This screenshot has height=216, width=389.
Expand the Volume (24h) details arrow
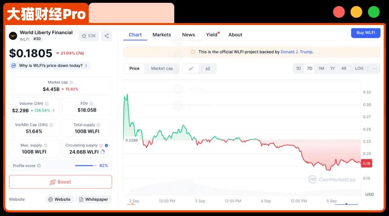[54, 111]
